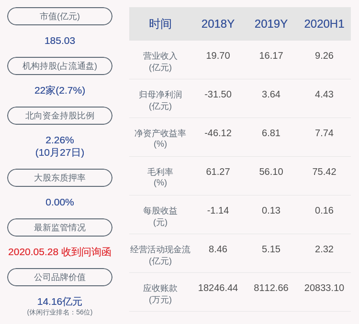Click the 归母净利润(亿元) row label
Image resolution: width=359 pixels, height=324 pixels.
point(160,100)
